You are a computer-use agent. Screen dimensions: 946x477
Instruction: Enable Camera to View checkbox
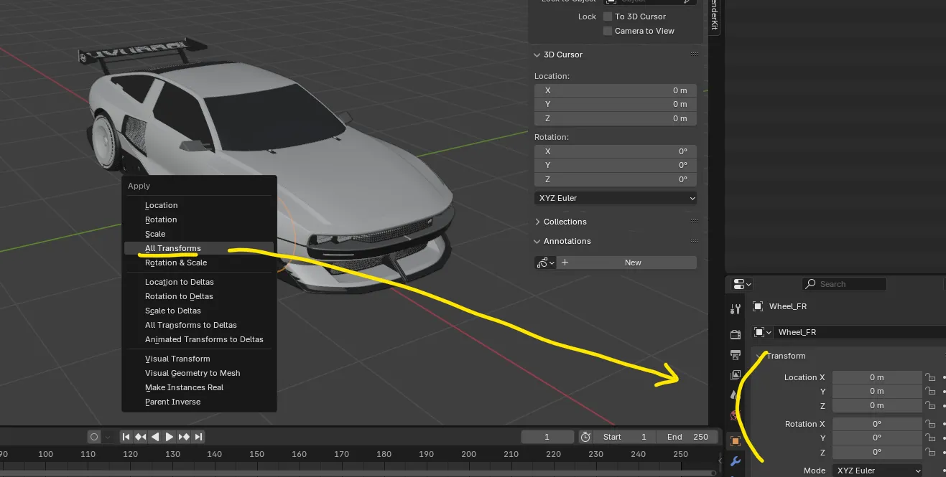click(608, 31)
